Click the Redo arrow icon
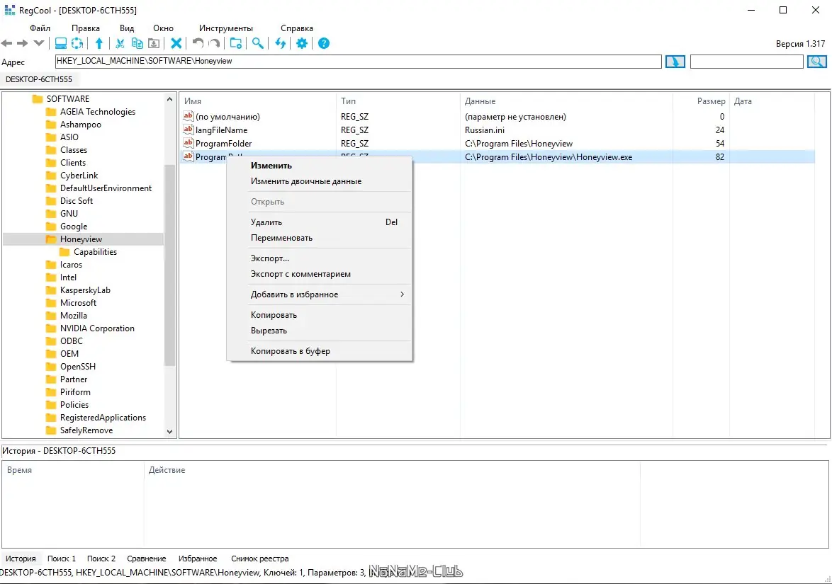Screen dimensions: 832x584 (214, 43)
